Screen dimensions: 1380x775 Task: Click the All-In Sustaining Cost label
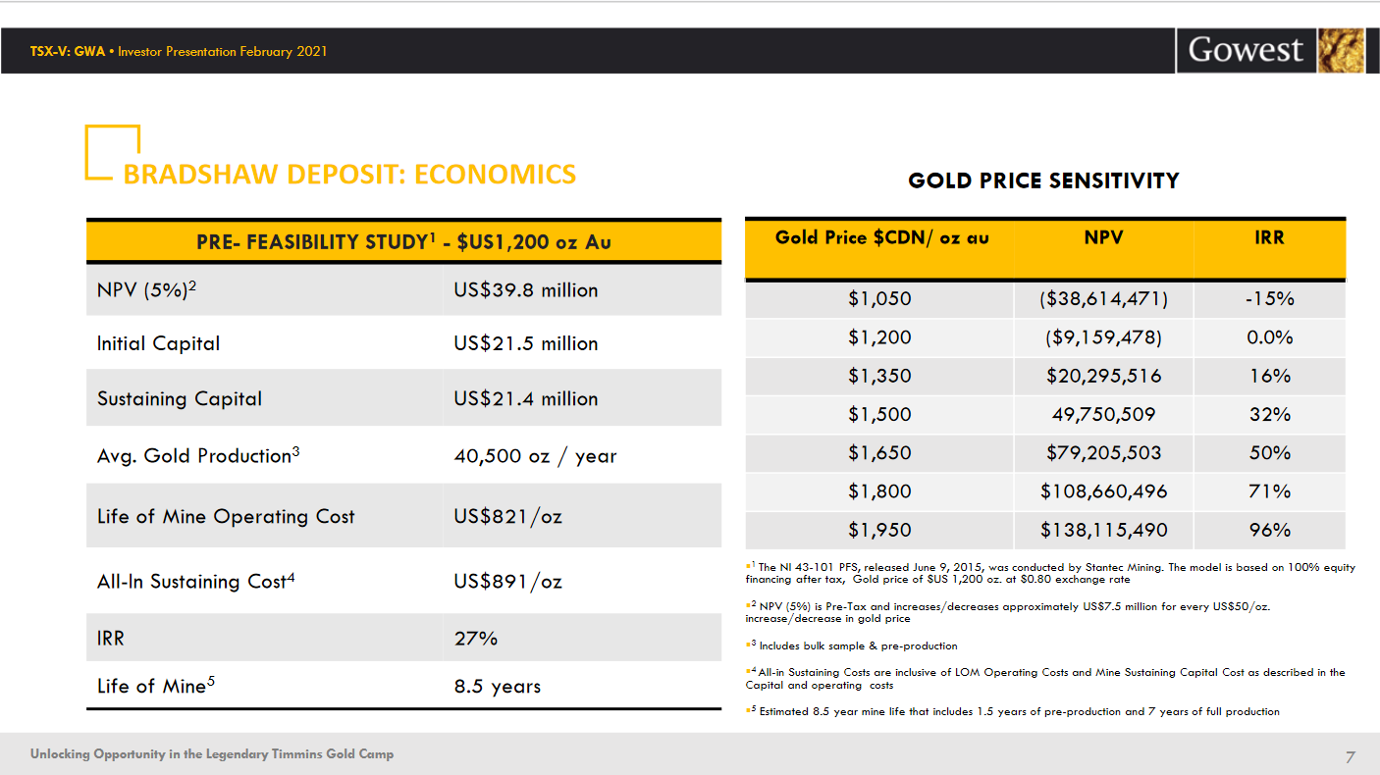click(x=195, y=581)
